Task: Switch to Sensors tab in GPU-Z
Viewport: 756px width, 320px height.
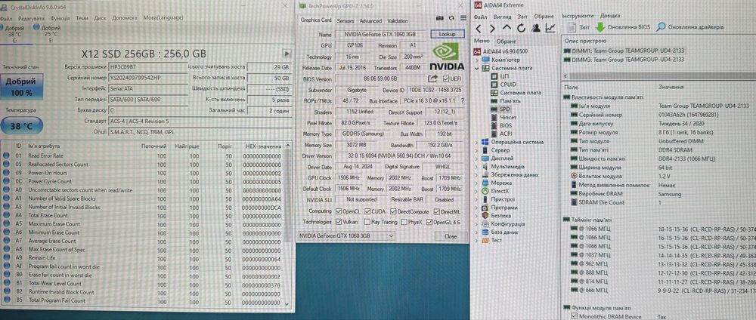Action: coord(345,20)
